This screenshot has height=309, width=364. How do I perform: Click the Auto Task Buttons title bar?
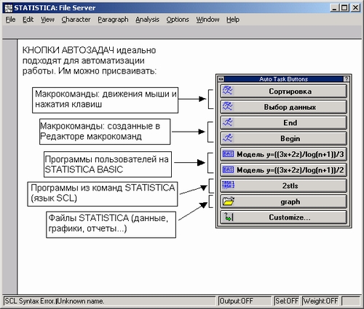[283, 79]
